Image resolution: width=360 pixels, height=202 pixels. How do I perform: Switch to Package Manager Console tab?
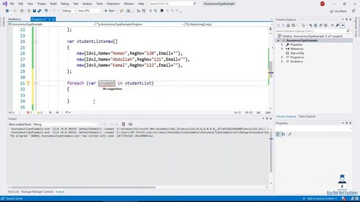[37, 192]
